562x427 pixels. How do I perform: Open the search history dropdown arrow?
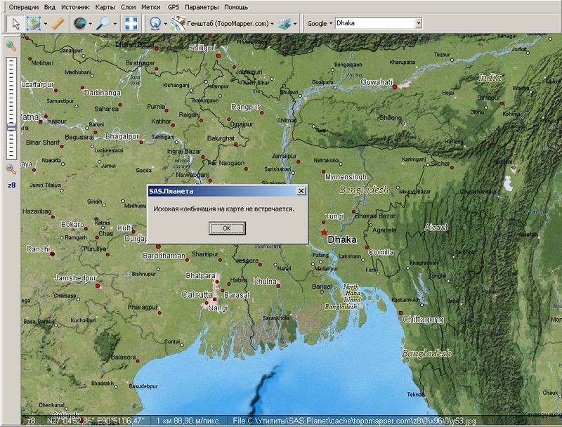(x=418, y=23)
